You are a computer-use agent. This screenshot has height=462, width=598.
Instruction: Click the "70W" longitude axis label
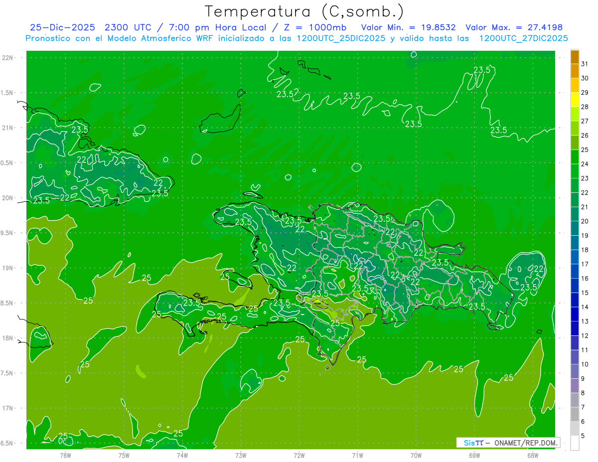416,455
